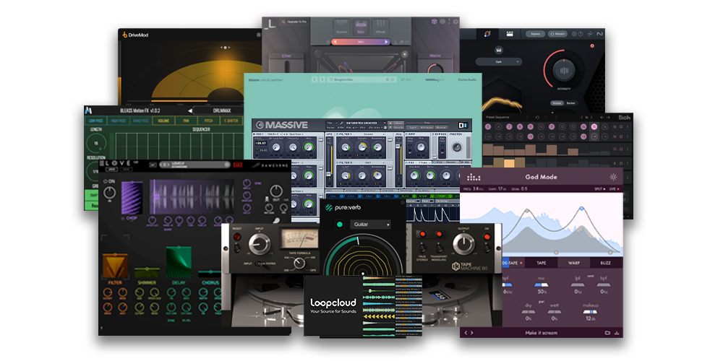The image size is (723, 361).
Task: Click the Save button in Massive
Action: (x=398, y=123)
